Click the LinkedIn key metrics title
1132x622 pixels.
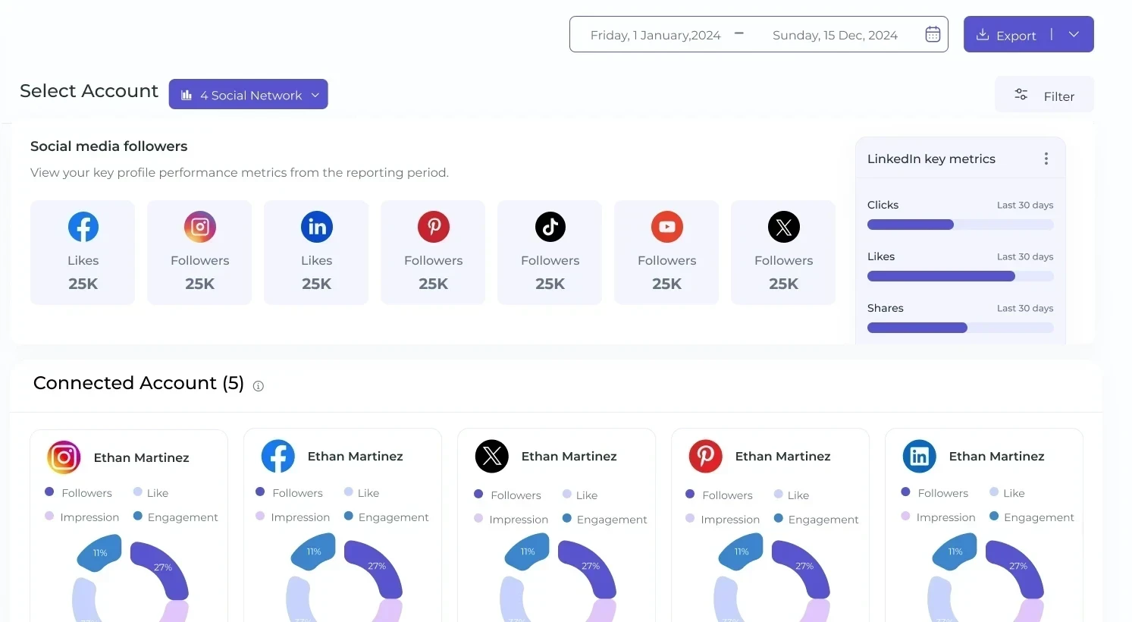click(931, 159)
